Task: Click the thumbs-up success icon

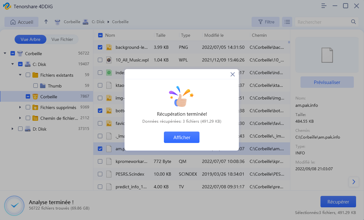Action: 181,96
